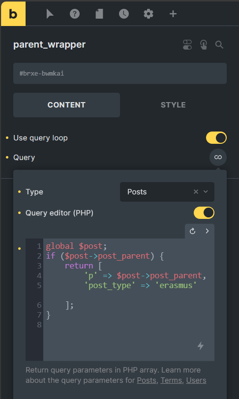This screenshot has height=399, width=239.
Task: Disable the Query editor (PHP) switch
Action: (204, 213)
